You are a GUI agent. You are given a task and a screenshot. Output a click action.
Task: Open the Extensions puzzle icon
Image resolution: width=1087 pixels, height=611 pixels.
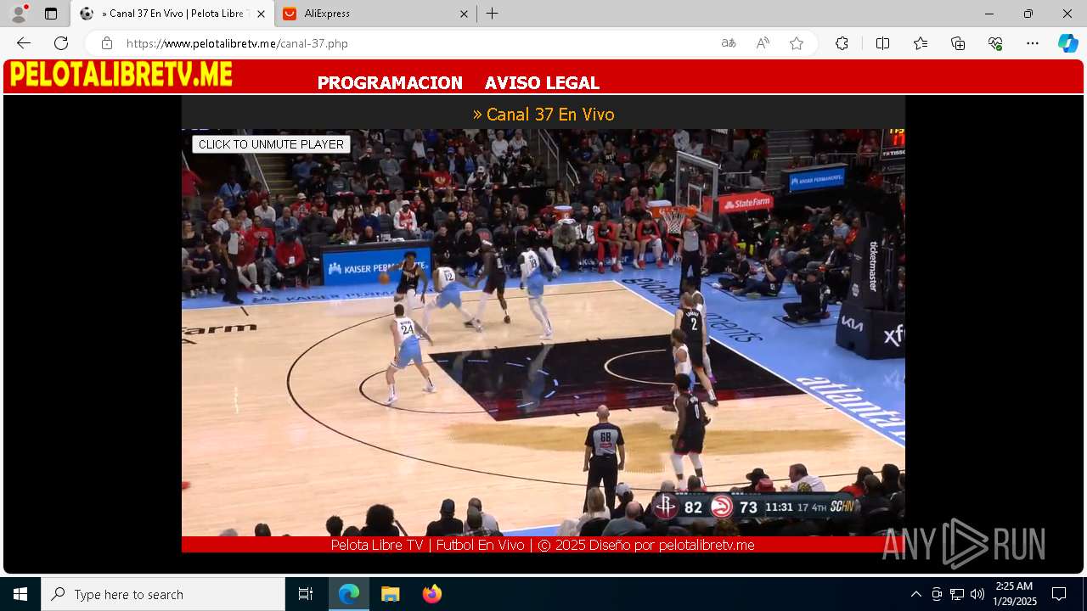coord(842,43)
